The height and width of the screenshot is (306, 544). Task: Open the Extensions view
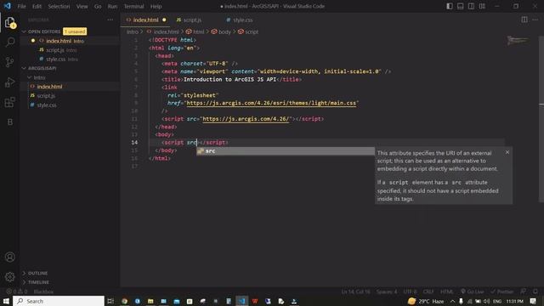point(9,102)
